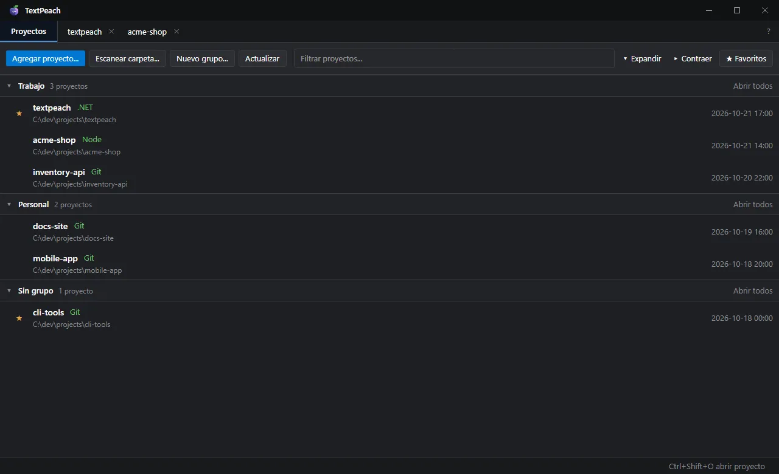Click Ctrl+Shift+O abrir proyecto status hint

click(x=716, y=467)
